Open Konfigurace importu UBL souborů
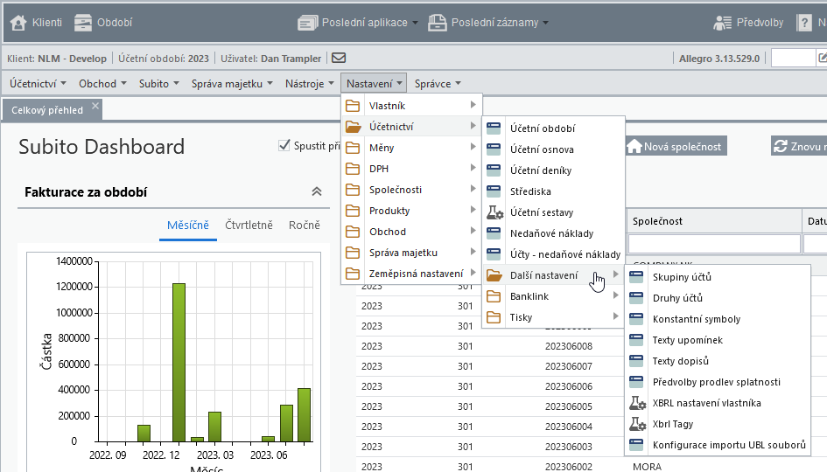The image size is (827, 472). [x=718, y=445]
